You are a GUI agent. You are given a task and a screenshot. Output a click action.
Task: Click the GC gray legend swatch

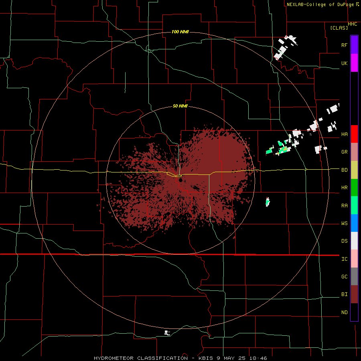(354, 276)
